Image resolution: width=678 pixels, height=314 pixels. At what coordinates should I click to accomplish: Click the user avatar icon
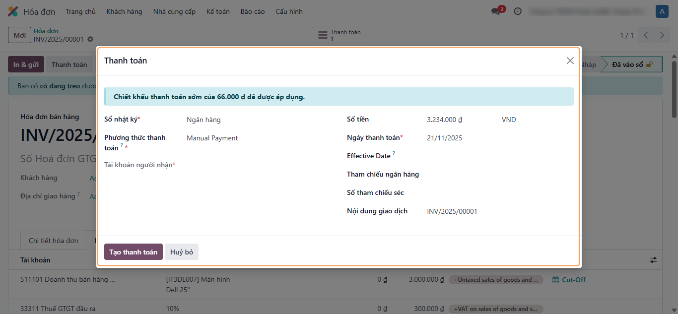[662, 11]
